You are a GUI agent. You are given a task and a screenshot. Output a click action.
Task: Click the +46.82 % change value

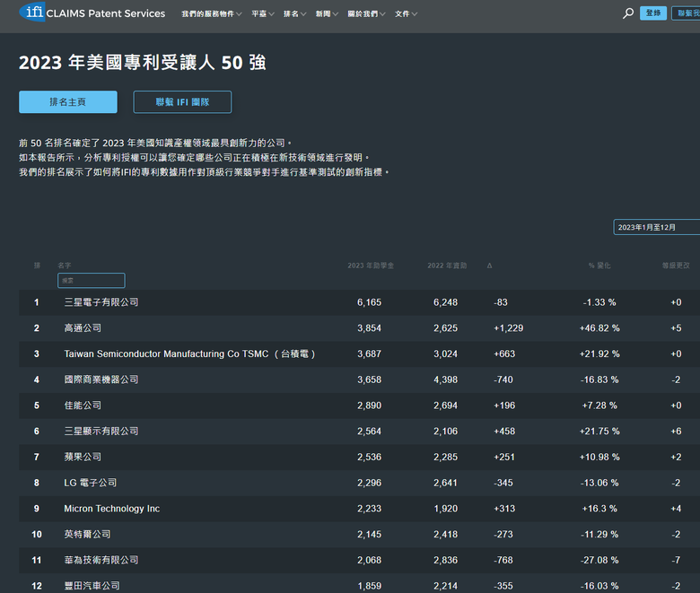pos(599,328)
